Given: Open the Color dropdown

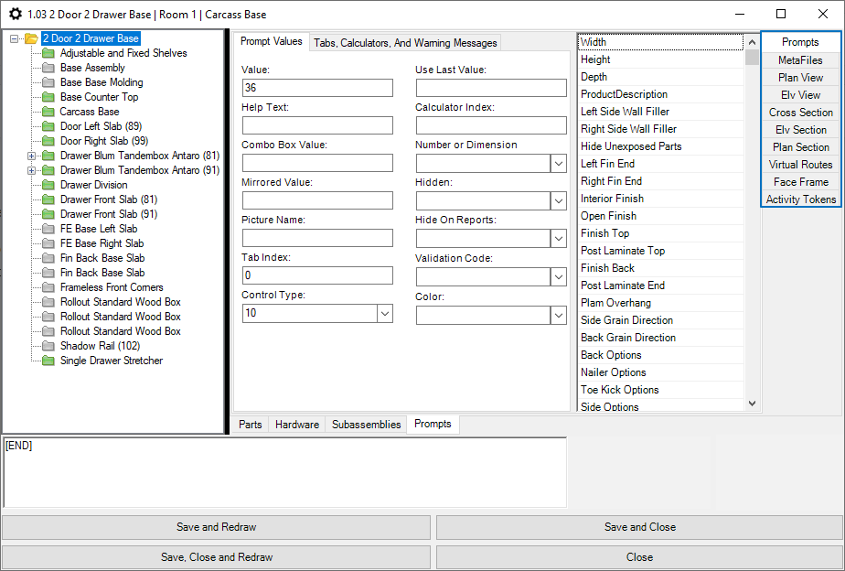Looking at the screenshot, I should pyautogui.click(x=558, y=316).
